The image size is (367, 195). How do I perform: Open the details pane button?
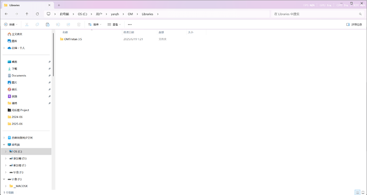pyautogui.click(x=354, y=24)
